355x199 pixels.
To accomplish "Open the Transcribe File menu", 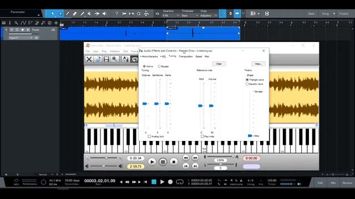I will click(88, 51).
